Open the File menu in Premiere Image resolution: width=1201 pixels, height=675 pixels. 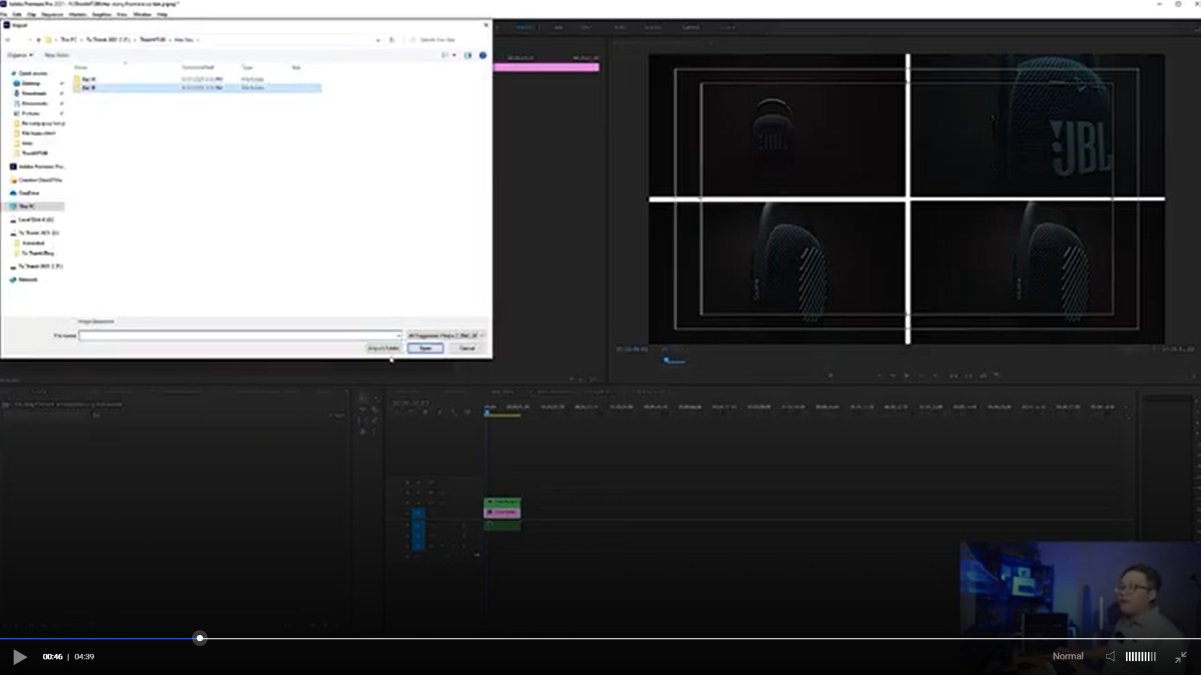click(4, 14)
